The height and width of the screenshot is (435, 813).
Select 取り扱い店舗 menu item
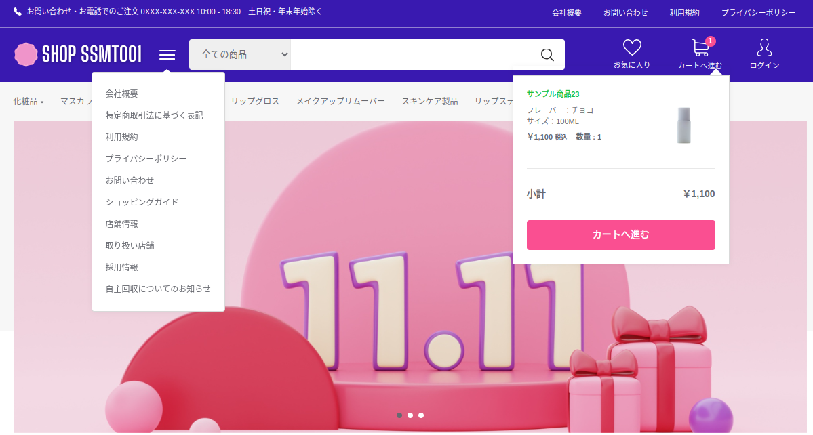pos(130,245)
